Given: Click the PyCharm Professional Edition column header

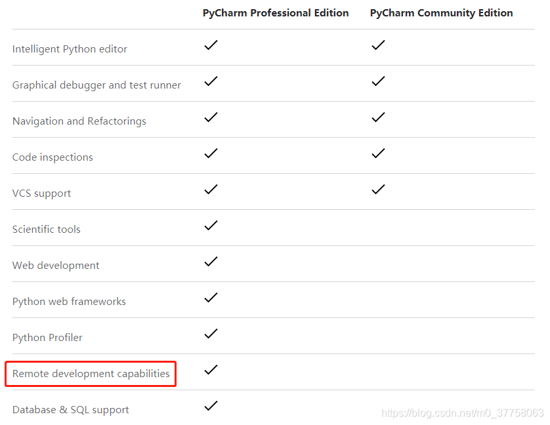Looking at the screenshot, I should point(276,13).
